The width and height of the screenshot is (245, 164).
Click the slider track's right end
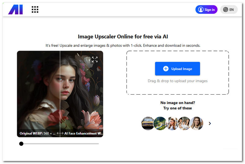tap(98, 143)
